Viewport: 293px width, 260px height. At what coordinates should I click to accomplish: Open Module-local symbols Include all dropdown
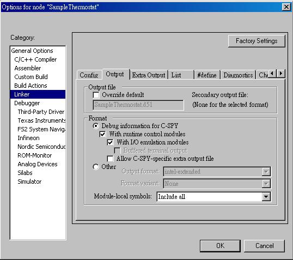(214, 197)
